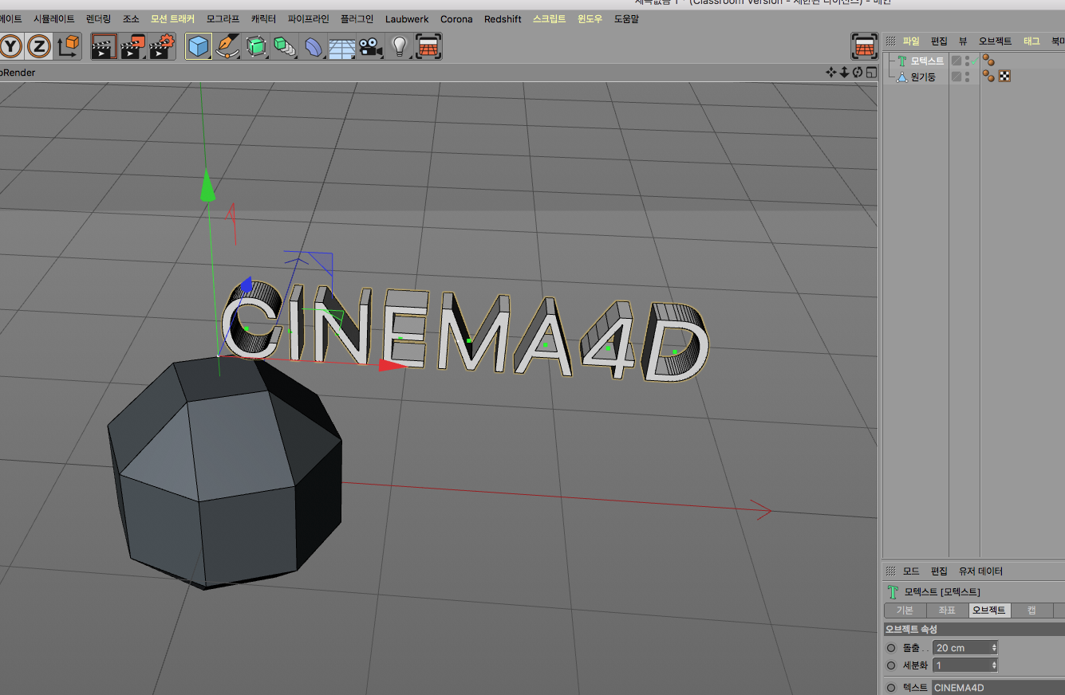Open the Corona menu
1065x695 pixels.
pos(456,19)
